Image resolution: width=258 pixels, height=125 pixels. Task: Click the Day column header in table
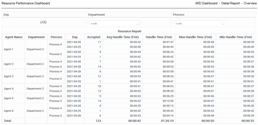click(75, 37)
